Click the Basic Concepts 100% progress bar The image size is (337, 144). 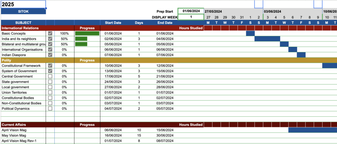click(x=87, y=33)
